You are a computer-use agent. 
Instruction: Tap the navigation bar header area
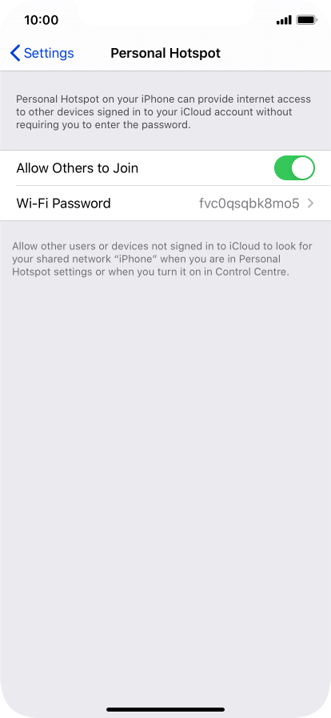pos(165,53)
